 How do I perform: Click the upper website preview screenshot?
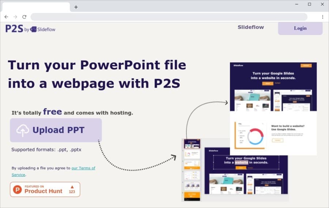(273, 108)
